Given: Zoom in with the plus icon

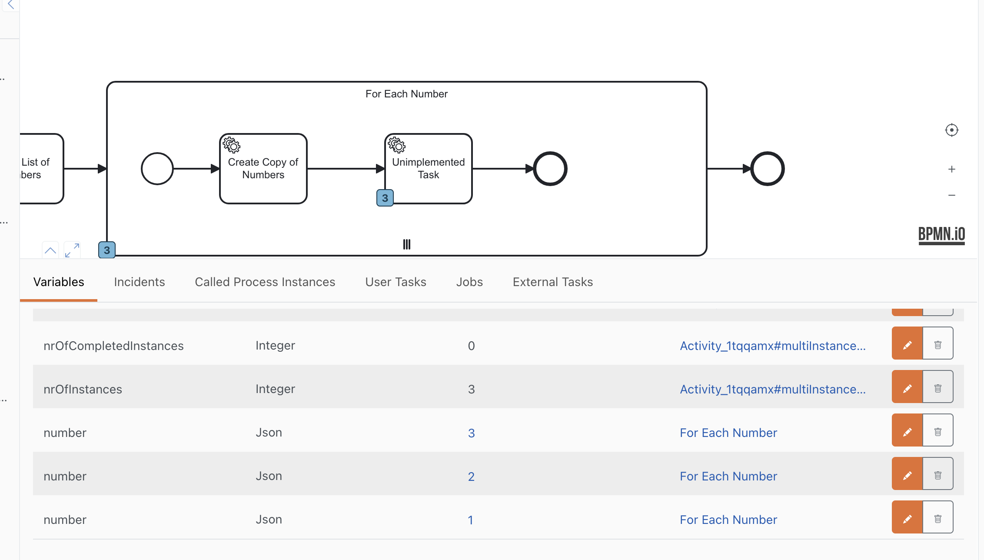Looking at the screenshot, I should 951,169.
